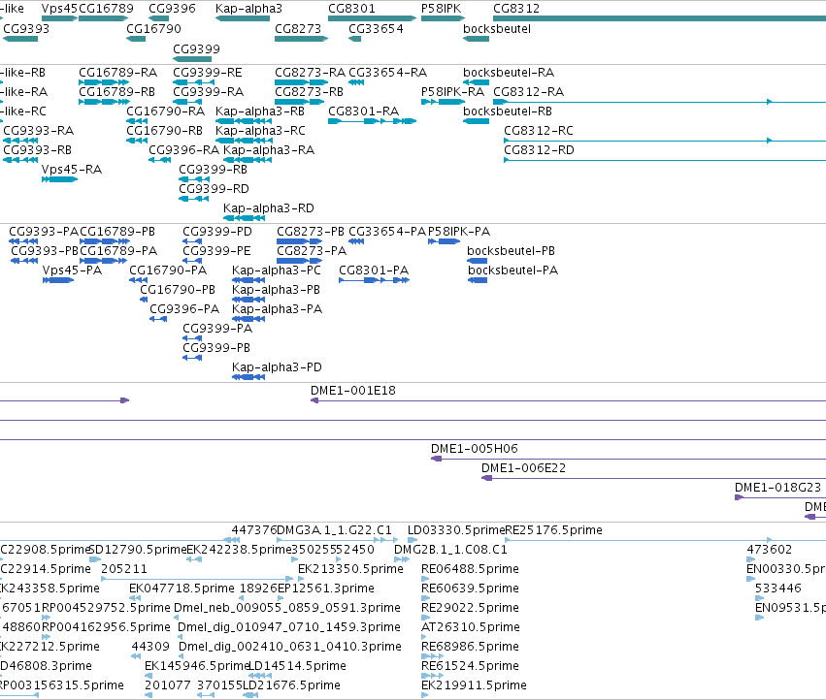Screen dimensions: 826x700
Task: Select BAC clone DME1-006E22
Action: [654, 478]
